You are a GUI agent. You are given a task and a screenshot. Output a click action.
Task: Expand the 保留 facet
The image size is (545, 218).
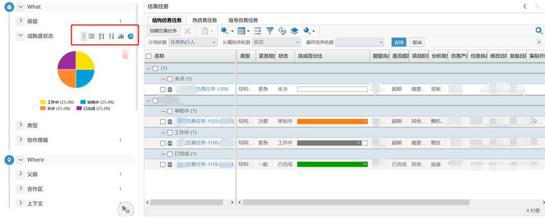coord(21,21)
